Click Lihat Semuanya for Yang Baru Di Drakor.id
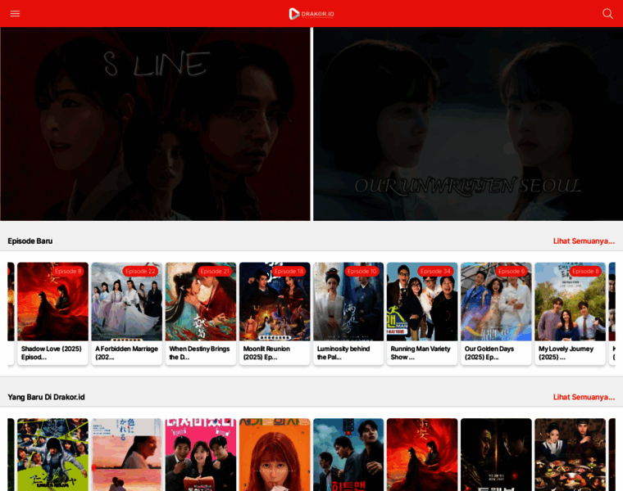 click(x=584, y=397)
